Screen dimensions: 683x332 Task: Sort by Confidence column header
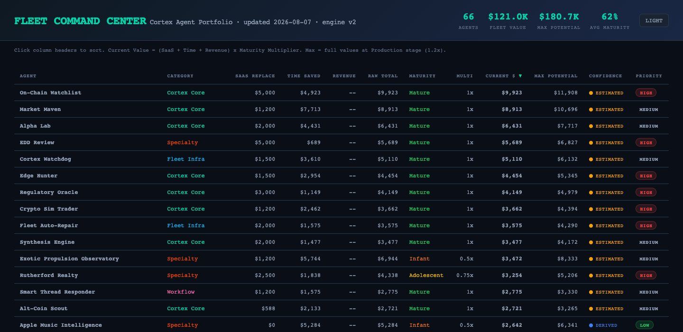click(605, 76)
